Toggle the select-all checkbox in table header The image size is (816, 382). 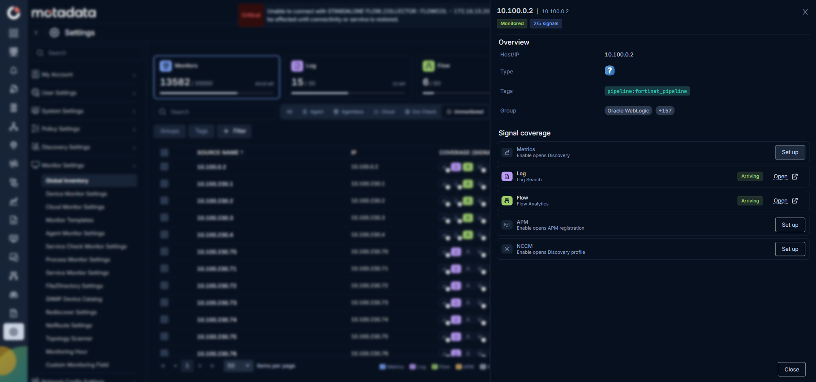pos(164,152)
